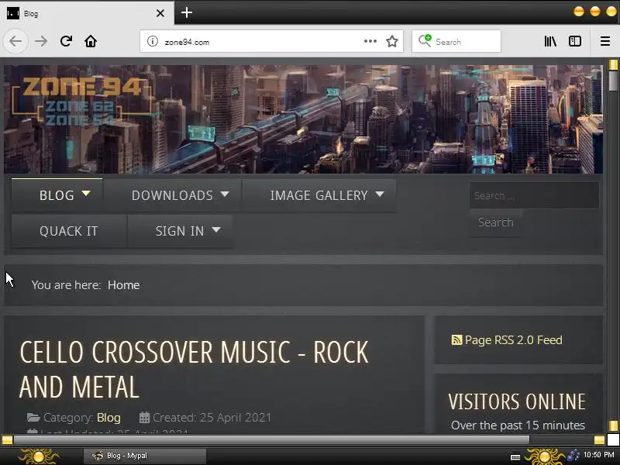Select the Blog browser tab
Viewport: 620px width, 465px height.
[x=87, y=13]
